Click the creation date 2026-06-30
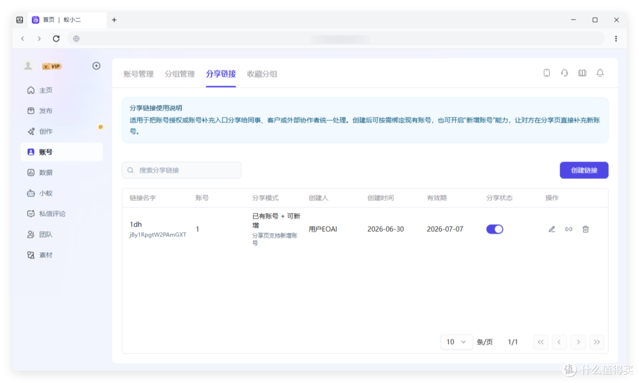 (386, 229)
